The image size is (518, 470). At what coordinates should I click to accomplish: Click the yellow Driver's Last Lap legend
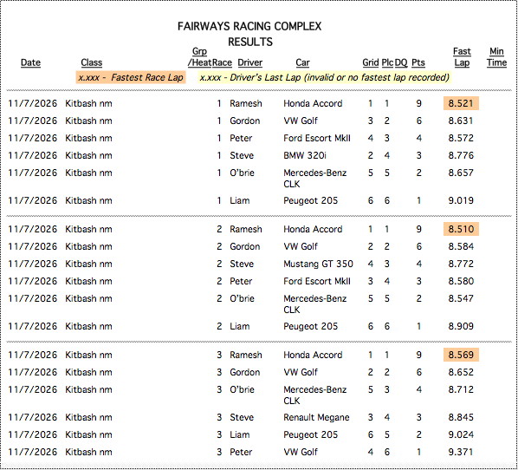[x=325, y=77]
